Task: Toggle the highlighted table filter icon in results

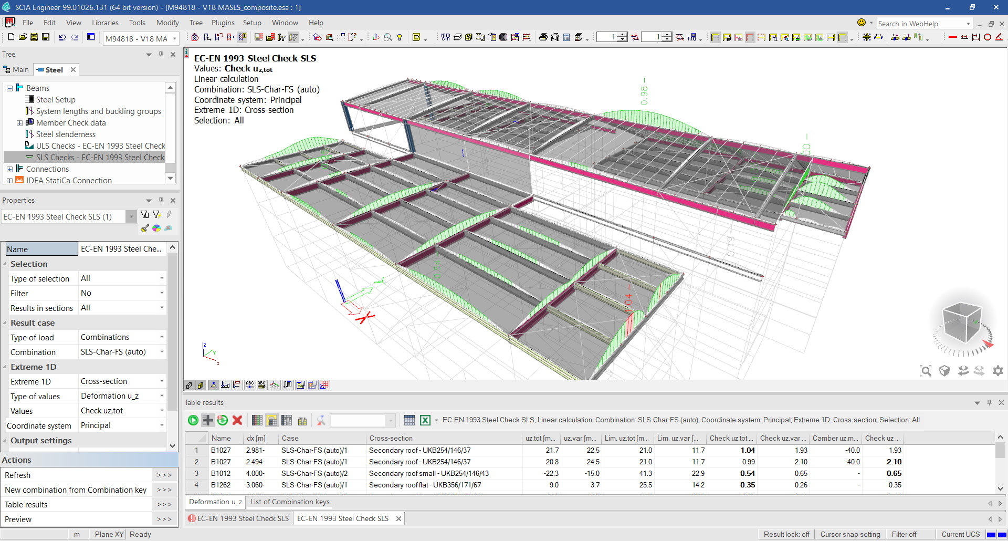Action: coord(271,420)
